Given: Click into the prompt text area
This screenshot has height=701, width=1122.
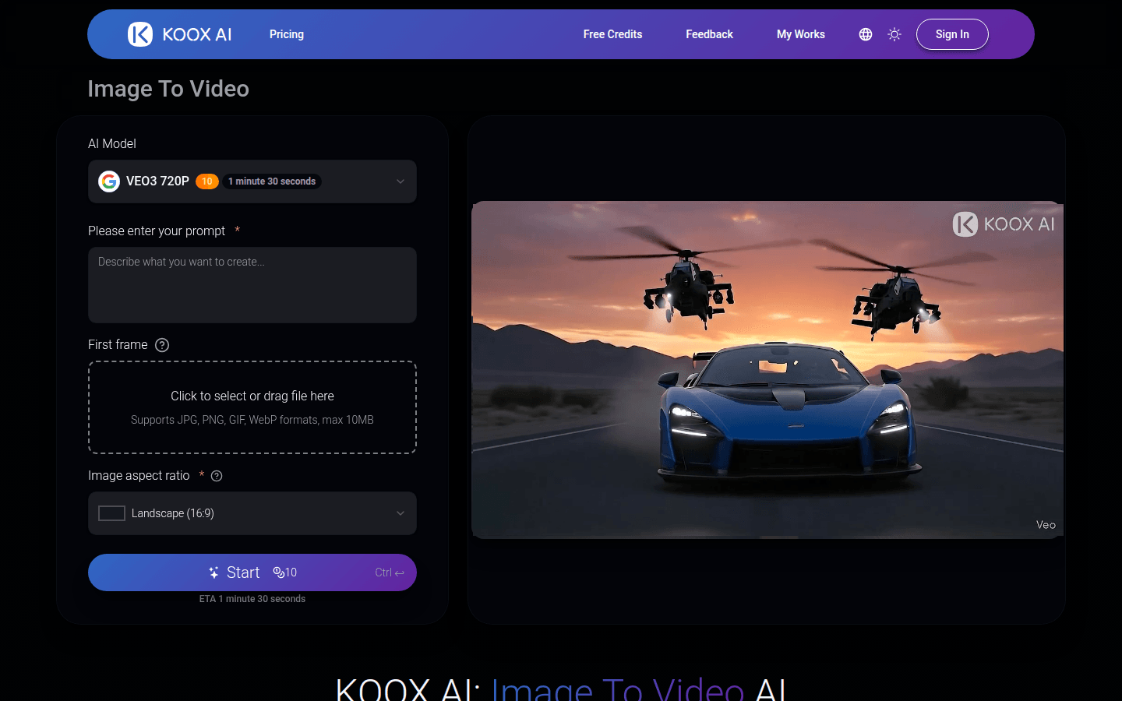Looking at the screenshot, I should (252, 285).
